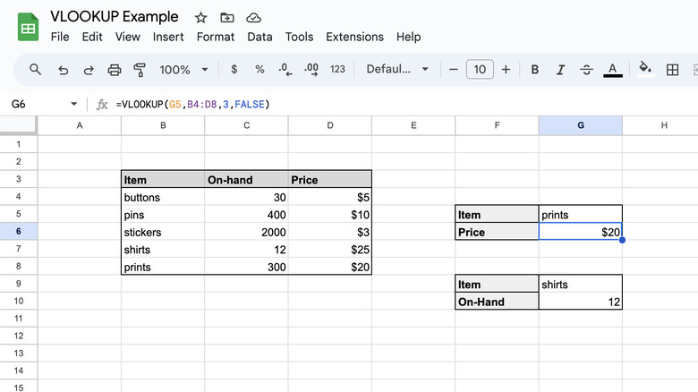Click the move to folder icon
This screenshot has width=698, height=392.
(x=227, y=17)
